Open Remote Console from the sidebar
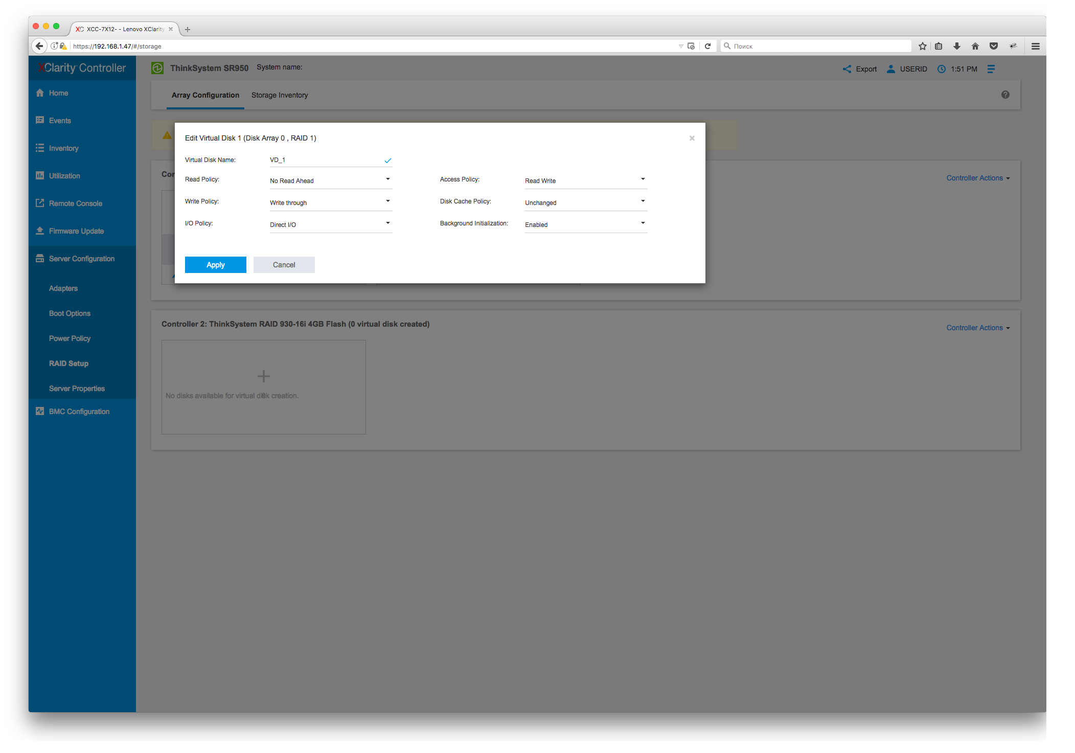The width and height of the screenshot is (1075, 753). pyautogui.click(x=75, y=203)
